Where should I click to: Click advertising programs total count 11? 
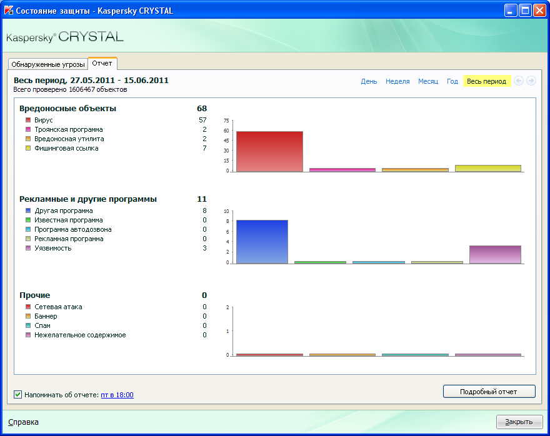202,199
